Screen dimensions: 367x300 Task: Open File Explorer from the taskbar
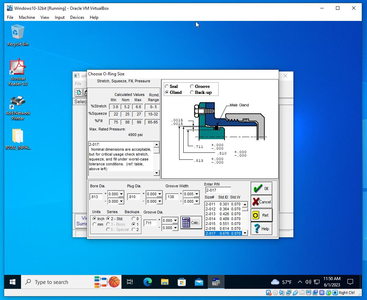coord(164,282)
